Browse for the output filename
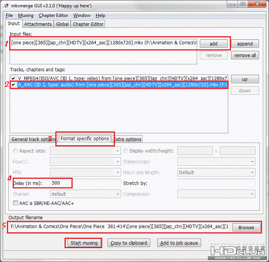The image size is (269, 262). pyautogui.click(x=246, y=227)
